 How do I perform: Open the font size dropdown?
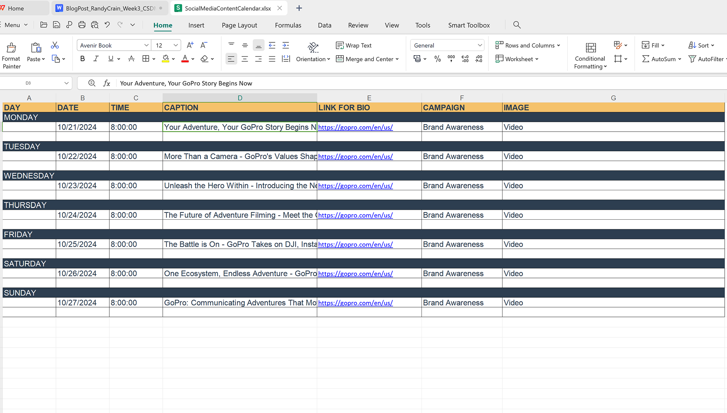[176, 45]
